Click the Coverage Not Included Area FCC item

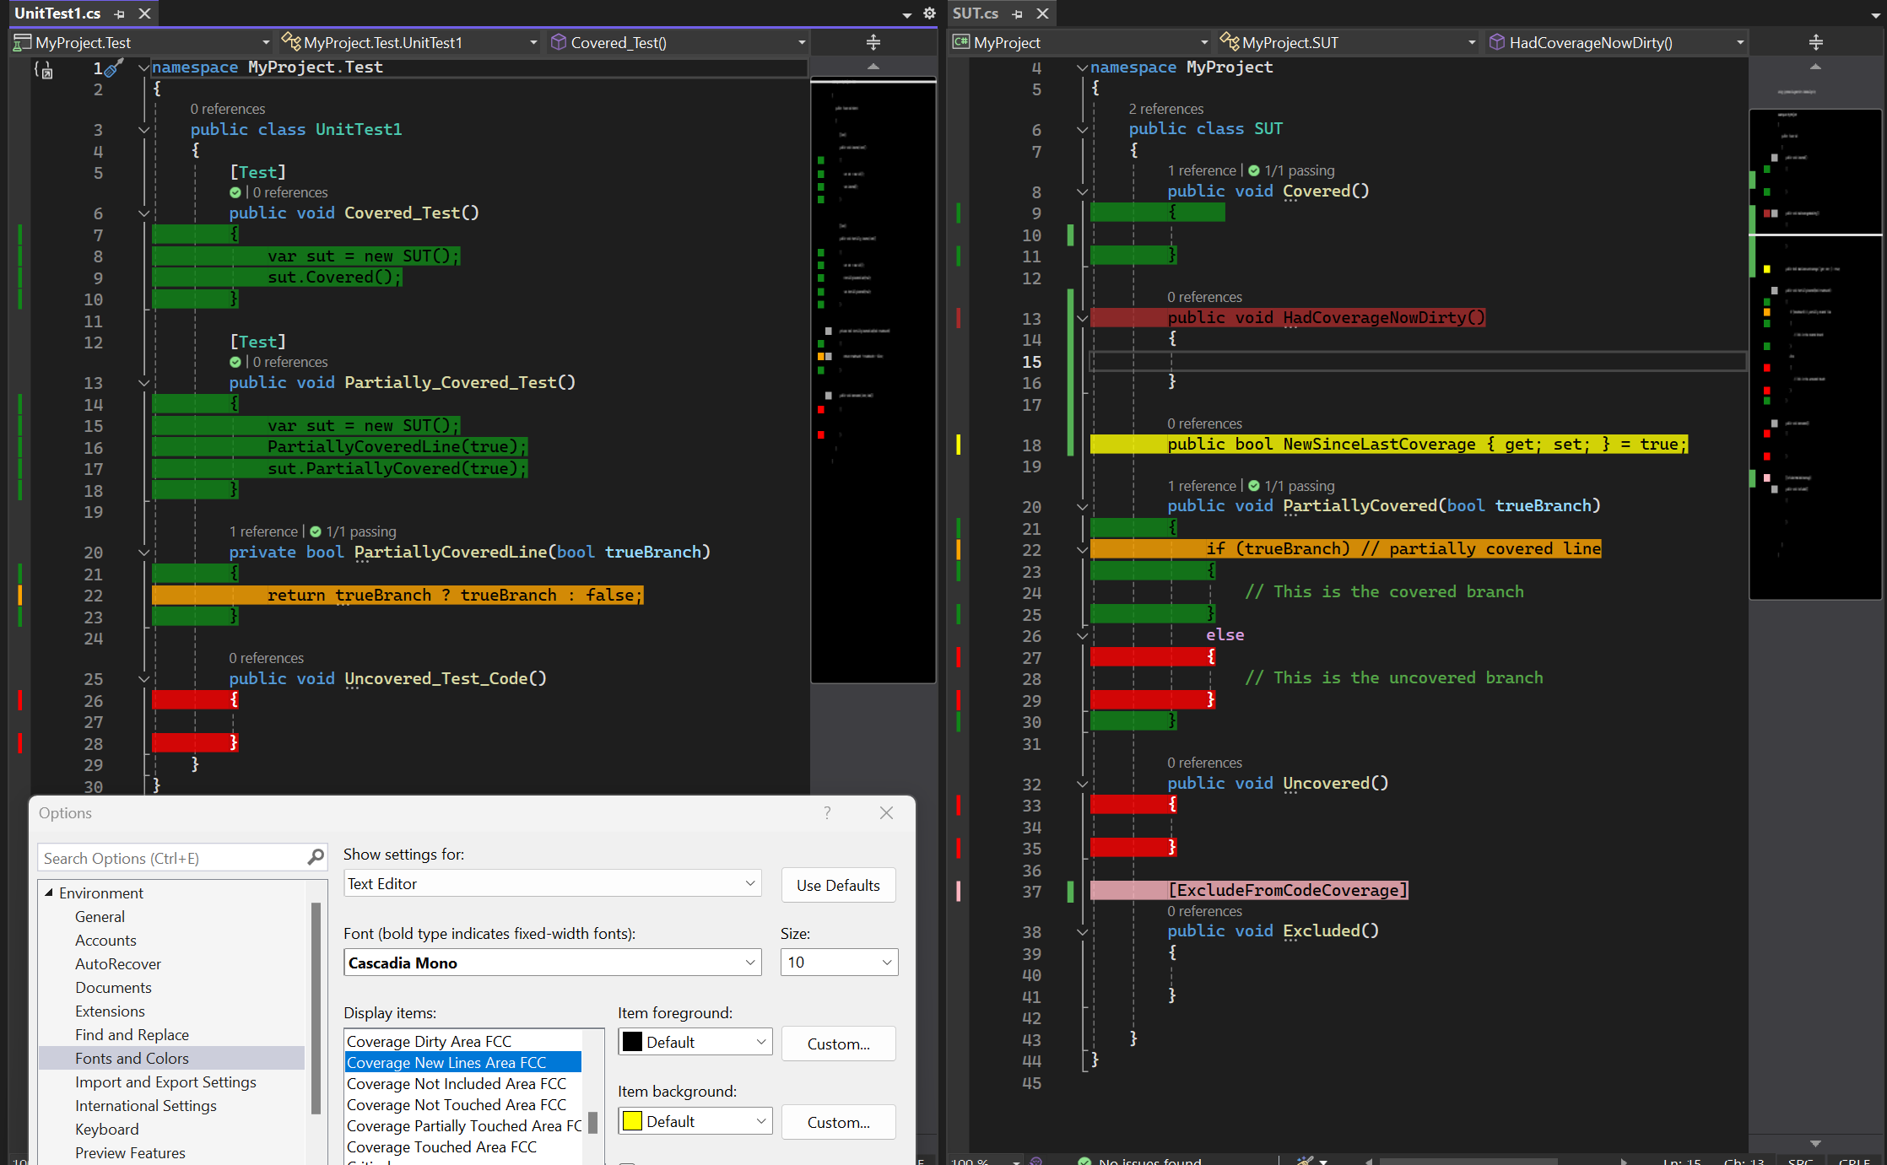click(456, 1083)
